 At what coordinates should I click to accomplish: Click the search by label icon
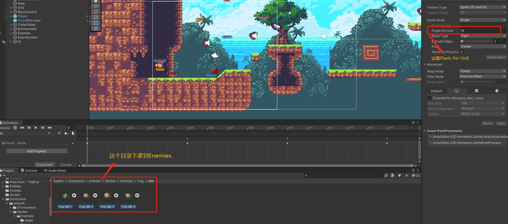399,175
